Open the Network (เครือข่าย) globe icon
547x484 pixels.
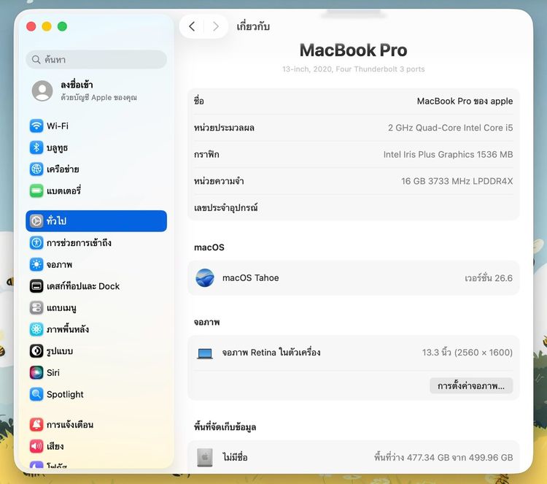36,169
